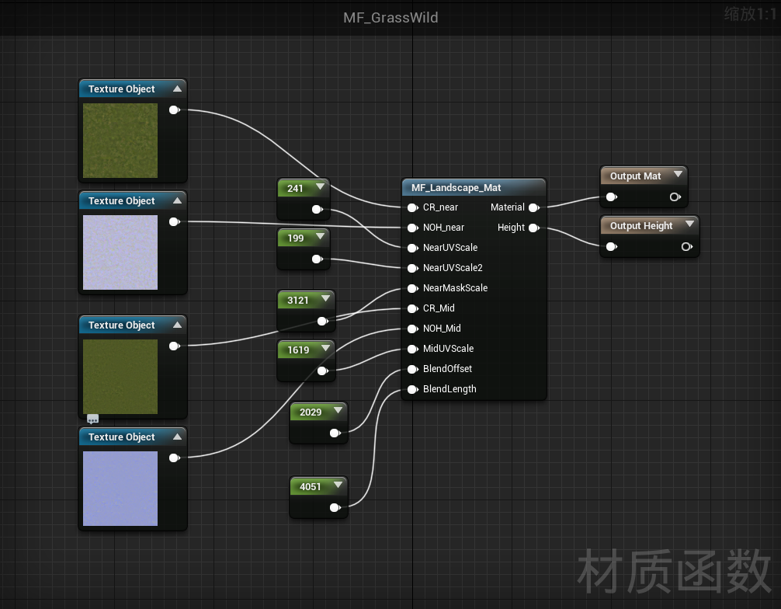Screen dimensions: 781x609
Task: Click the light purple normal map thumbnail
Action: click(x=120, y=252)
